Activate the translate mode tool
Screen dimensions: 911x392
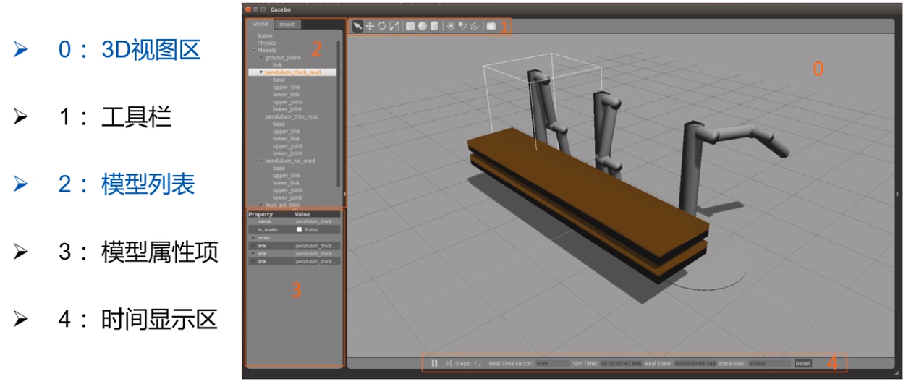370,26
